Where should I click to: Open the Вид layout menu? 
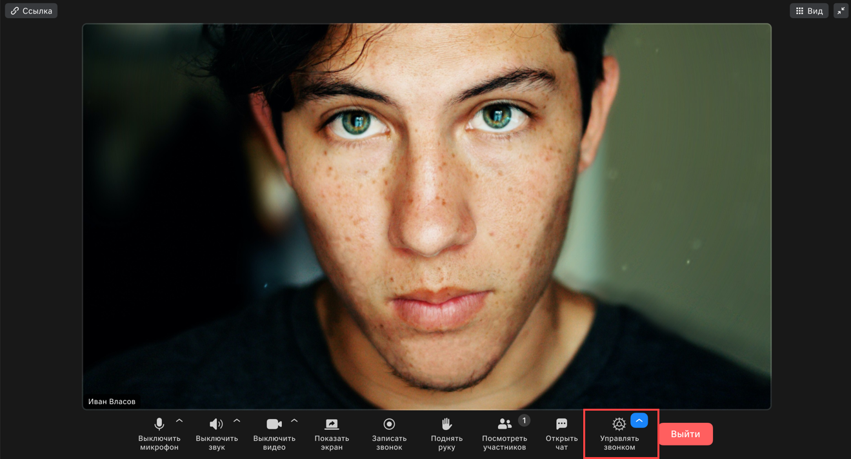tap(808, 11)
